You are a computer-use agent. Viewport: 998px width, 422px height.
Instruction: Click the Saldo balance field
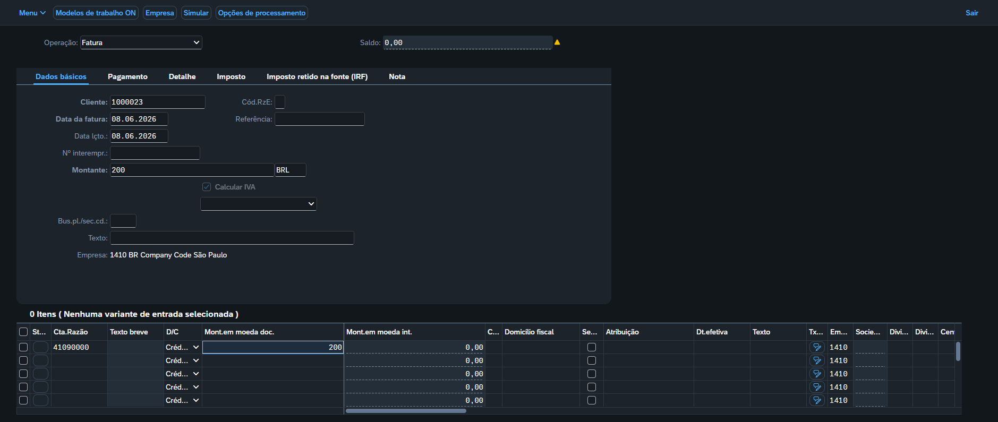click(468, 42)
